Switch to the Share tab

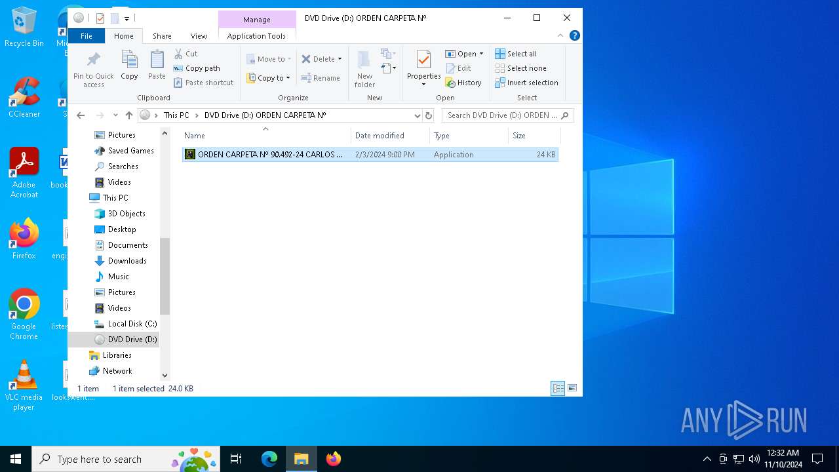(x=162, y=36)
